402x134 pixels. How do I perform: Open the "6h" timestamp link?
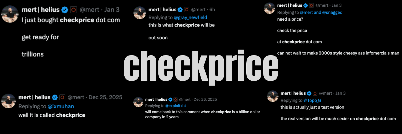(x=212, y=10)
